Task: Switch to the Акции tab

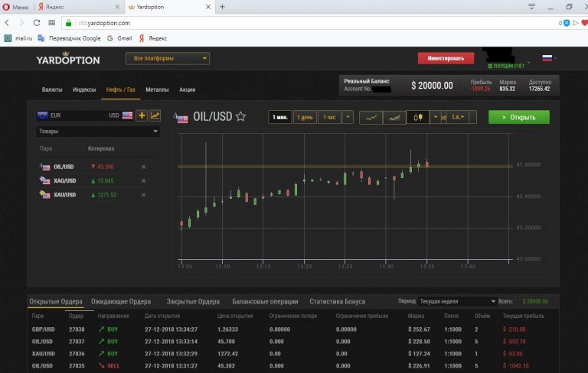Action: (187, 89)
